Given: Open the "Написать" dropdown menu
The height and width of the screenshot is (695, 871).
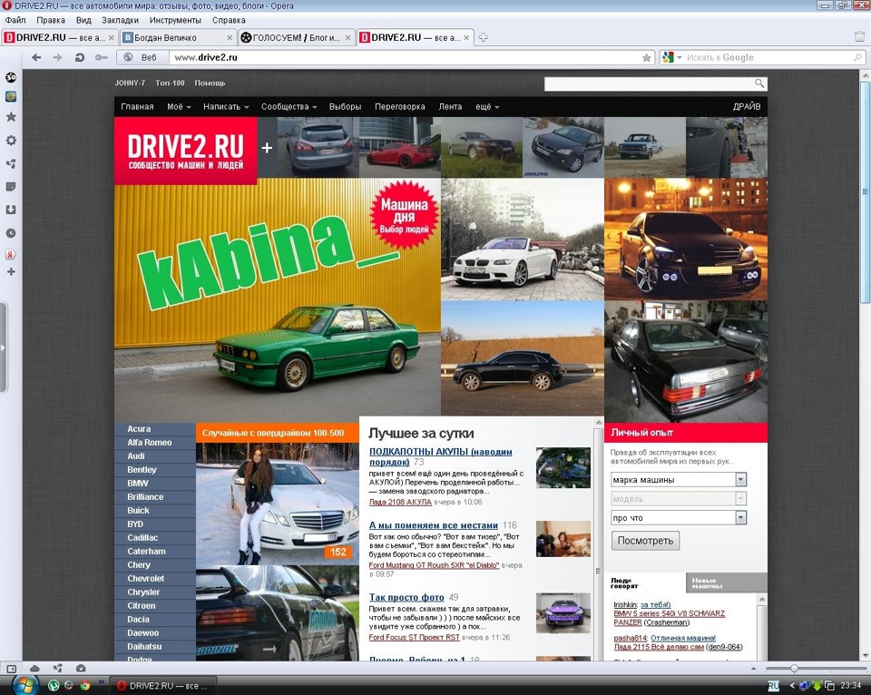Looking at the screenshot, I should click(226, 107).
